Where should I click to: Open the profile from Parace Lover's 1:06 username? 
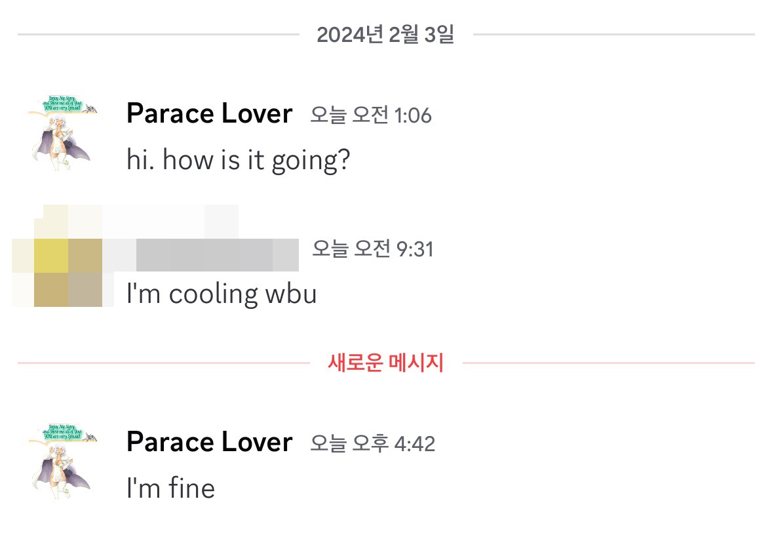pyautogui.click(x=209, y=114)
